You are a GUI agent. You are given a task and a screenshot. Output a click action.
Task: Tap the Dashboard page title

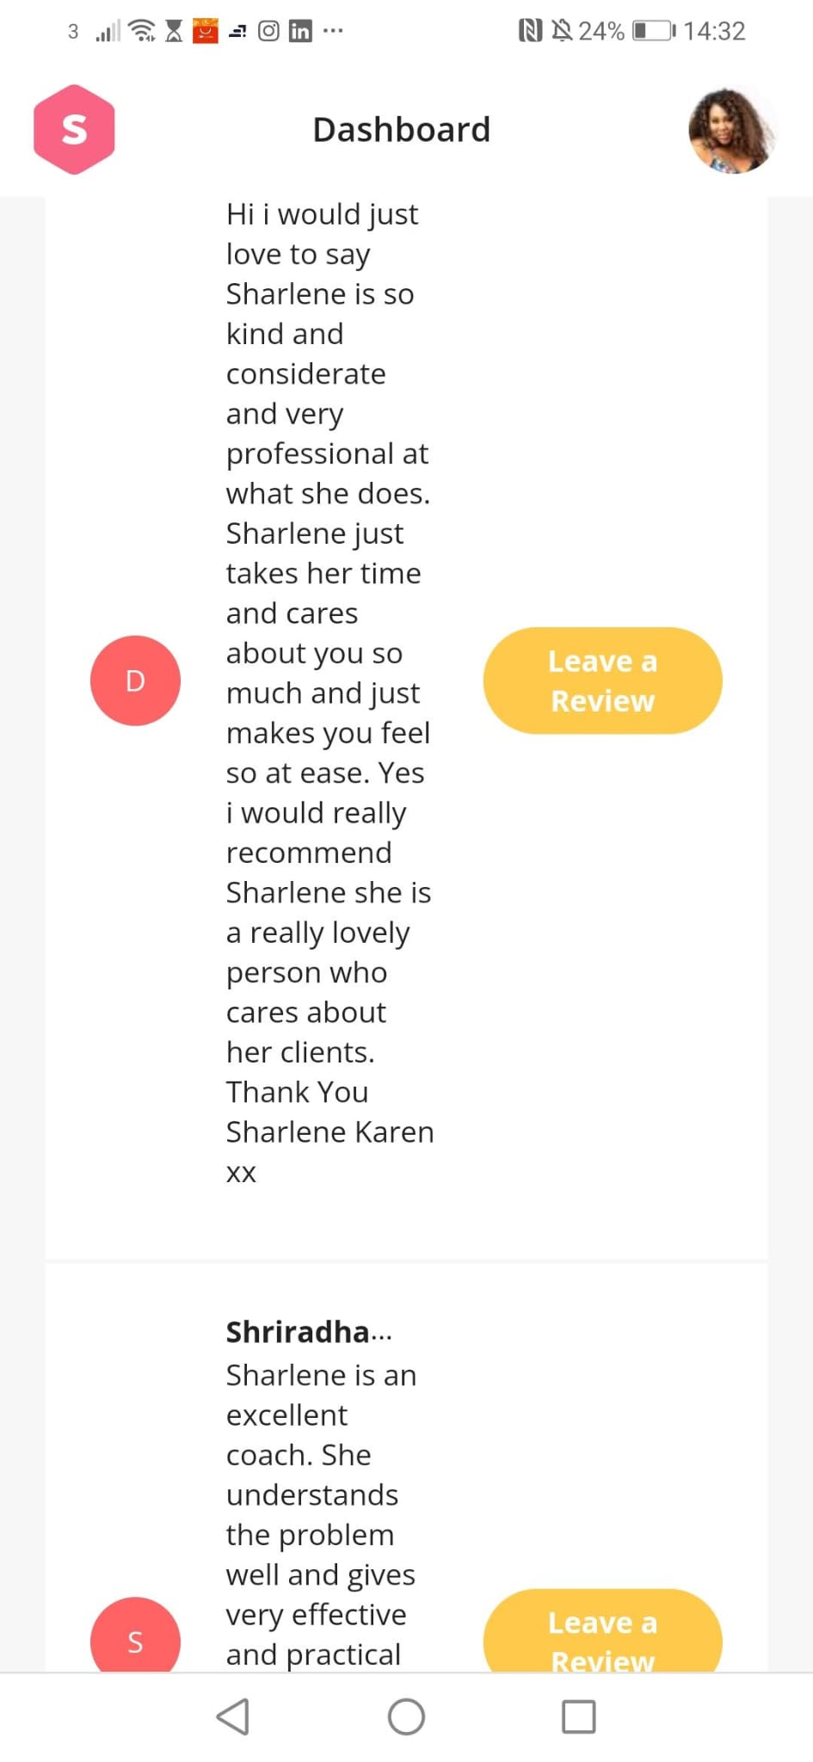pyautogui.click(x=402, y=130)
